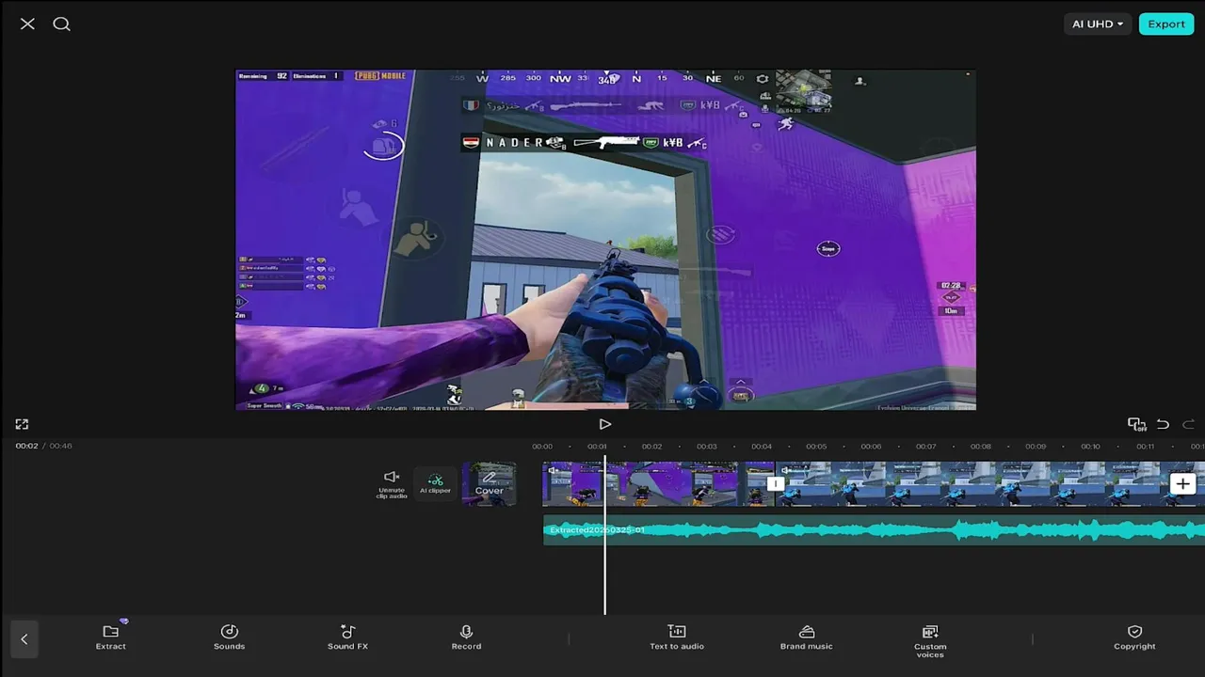Image resolution: width=1205 pixels, height=677 pixels.
Task: Start voice Record tool
Action: [x=466, y=637]
